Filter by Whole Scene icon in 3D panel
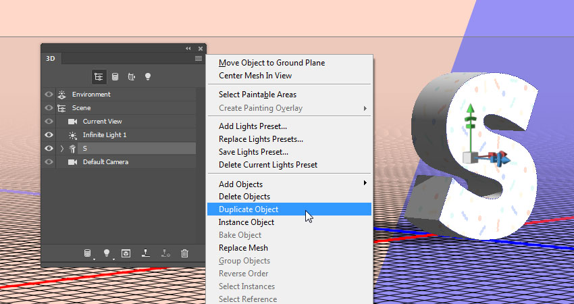The height and width of the screenshot is (304, 574). [x=99, y=76]
